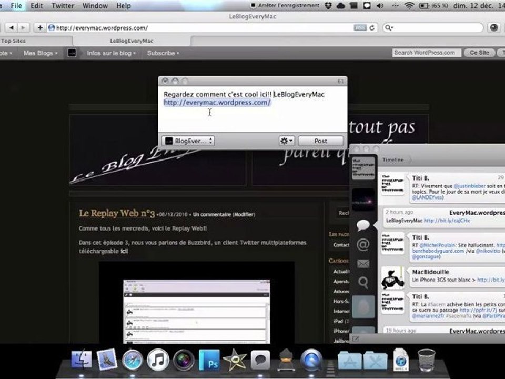Open the File menu

point(16,5)
